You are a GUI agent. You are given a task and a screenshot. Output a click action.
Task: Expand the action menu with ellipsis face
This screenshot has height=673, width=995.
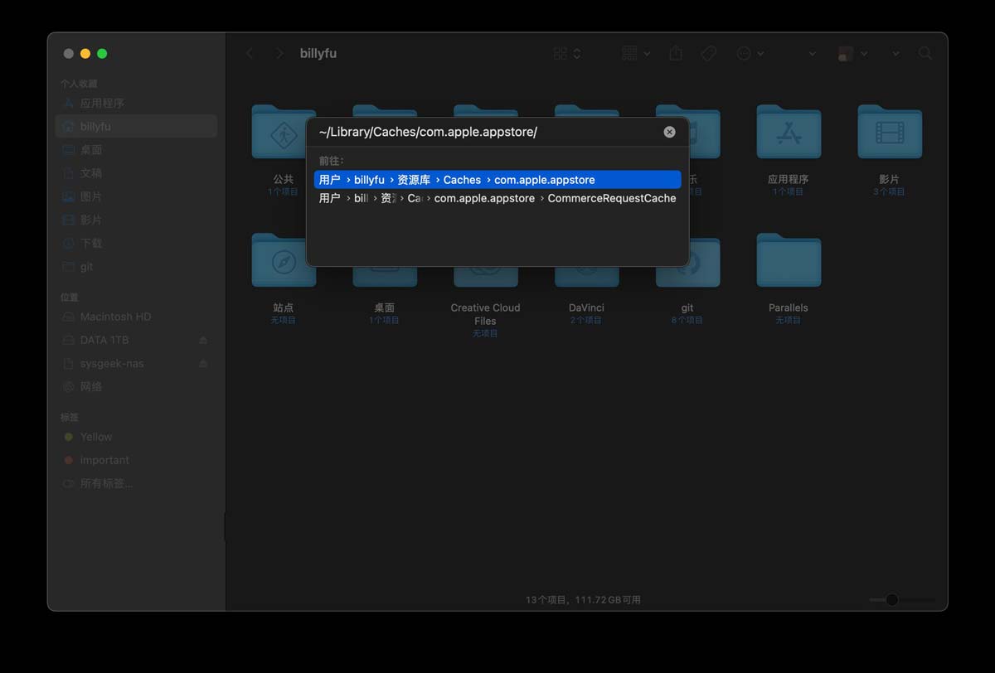[x=750, y=53]
